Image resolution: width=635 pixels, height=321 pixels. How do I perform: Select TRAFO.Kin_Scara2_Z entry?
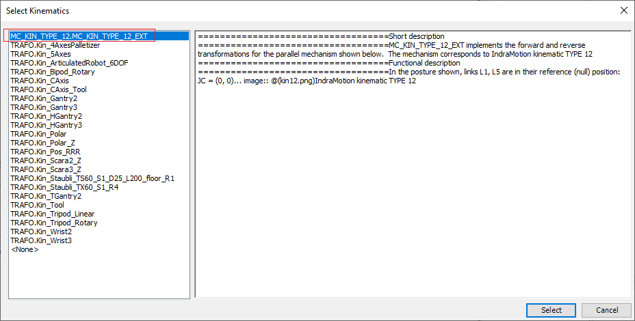point(46,160)
